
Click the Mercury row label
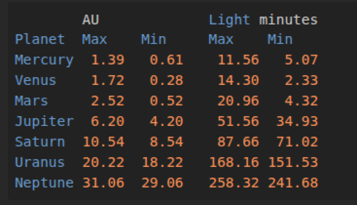coord(44,60)
